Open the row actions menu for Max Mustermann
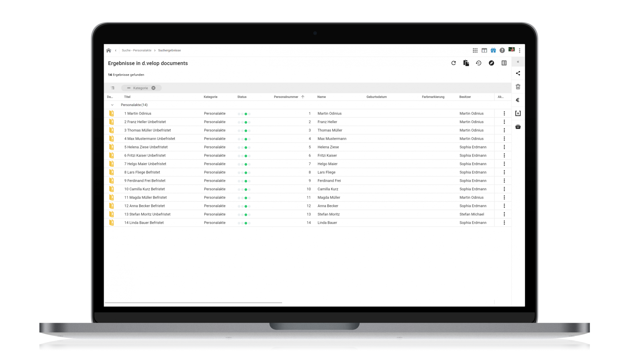This screenshot has width=629, height=361. click(x=505, y=139)
